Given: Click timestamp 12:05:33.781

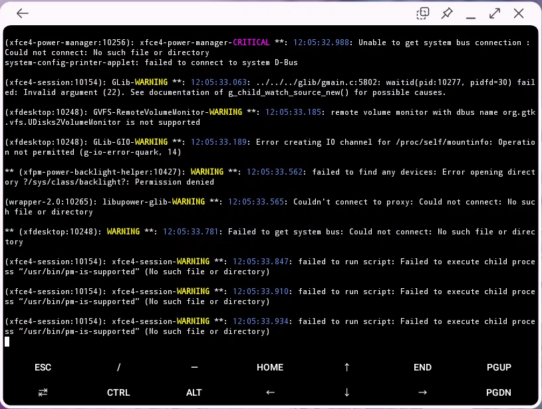Looking at the screenshot, I should point(191,232).
